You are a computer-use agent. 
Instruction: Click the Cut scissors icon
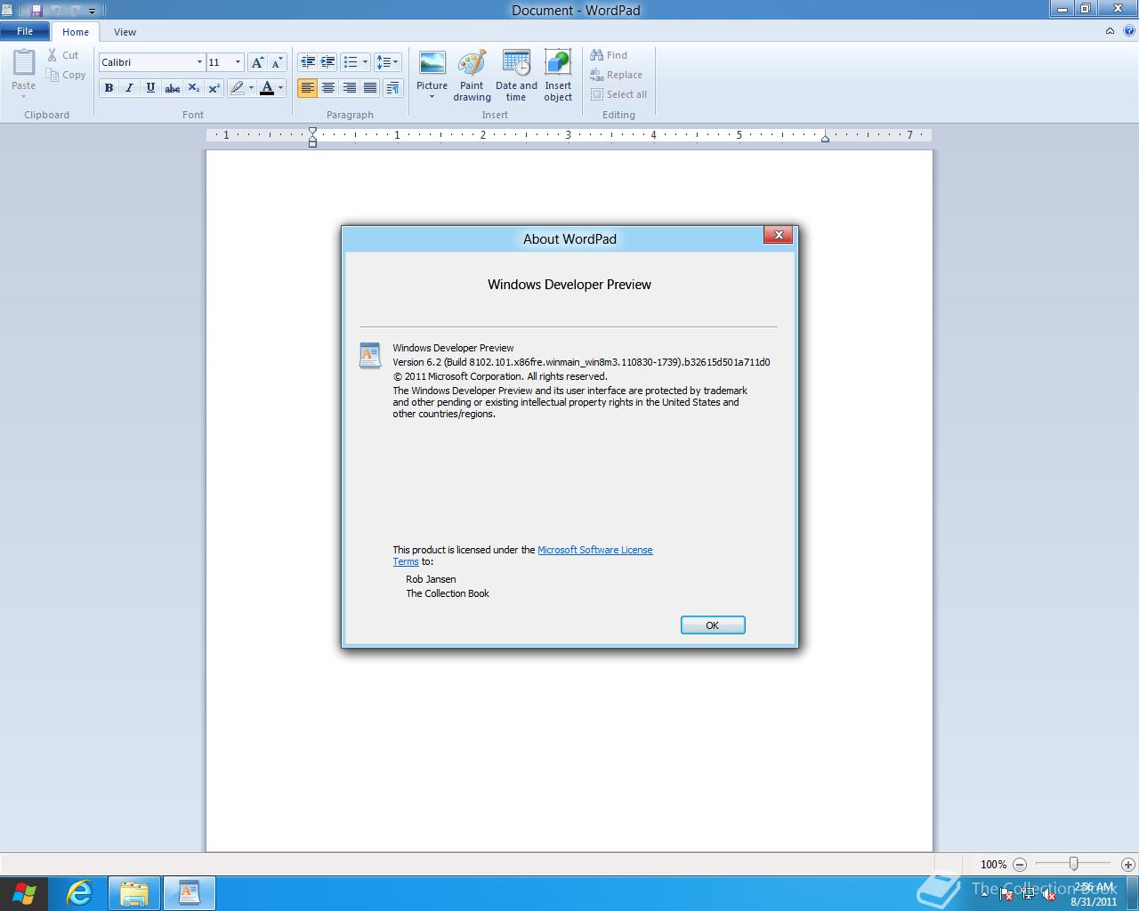tap(53, 55)
